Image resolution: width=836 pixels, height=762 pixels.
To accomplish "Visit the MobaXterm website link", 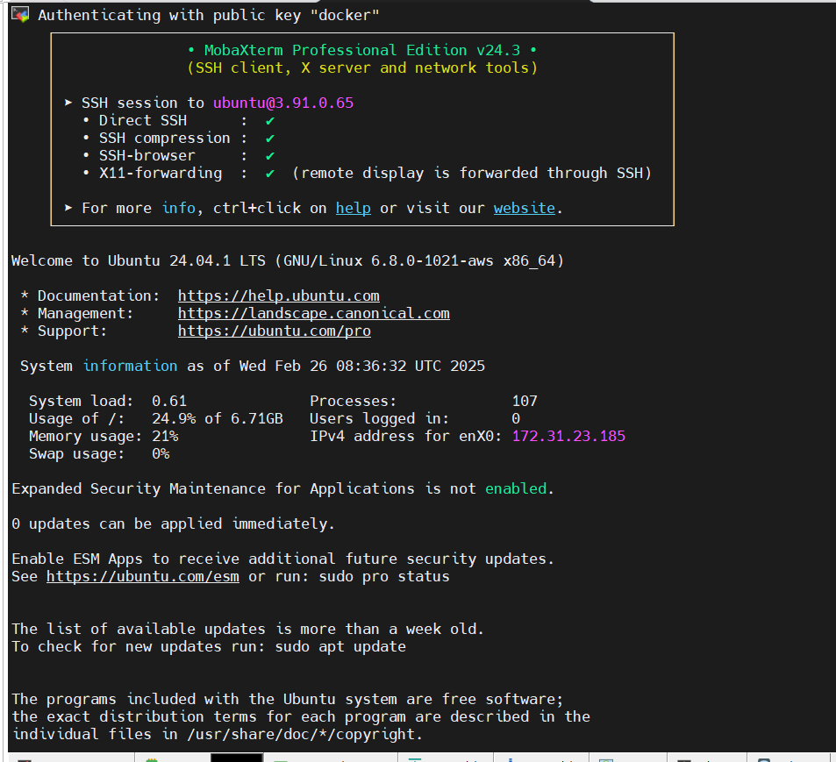I will pos(524,208).
